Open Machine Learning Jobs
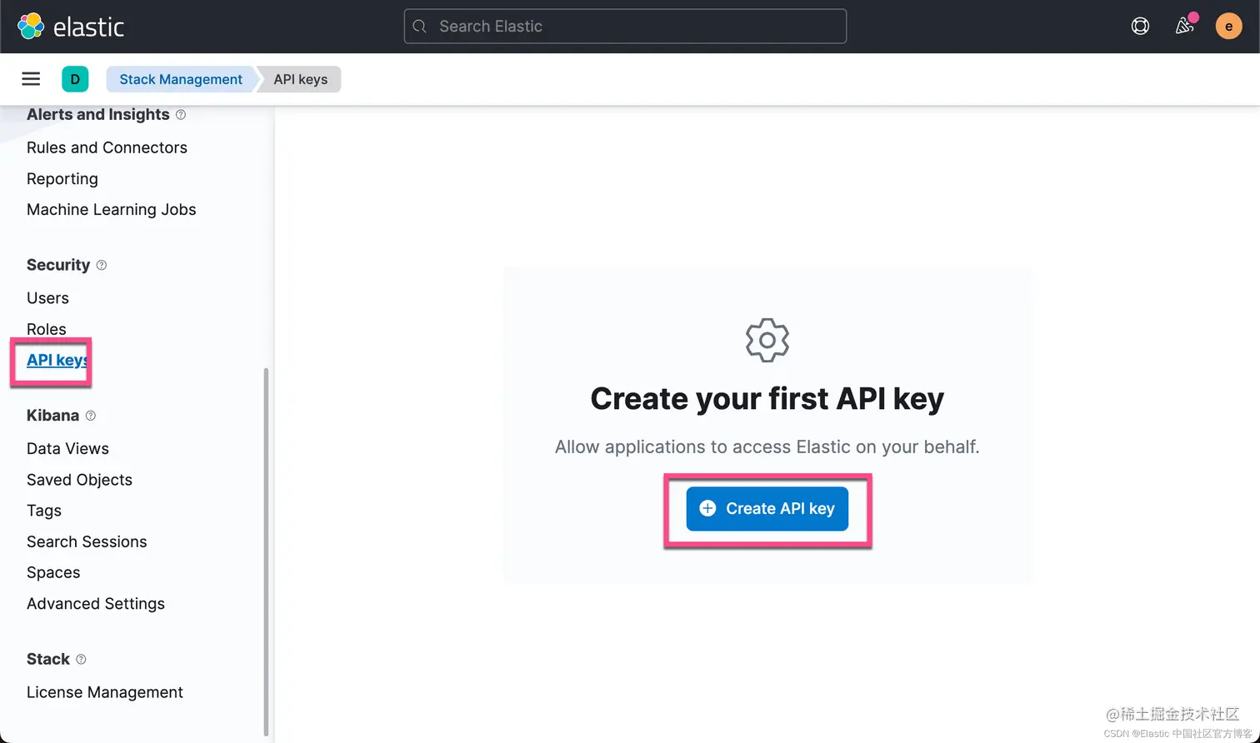 (x=112, y=210)
